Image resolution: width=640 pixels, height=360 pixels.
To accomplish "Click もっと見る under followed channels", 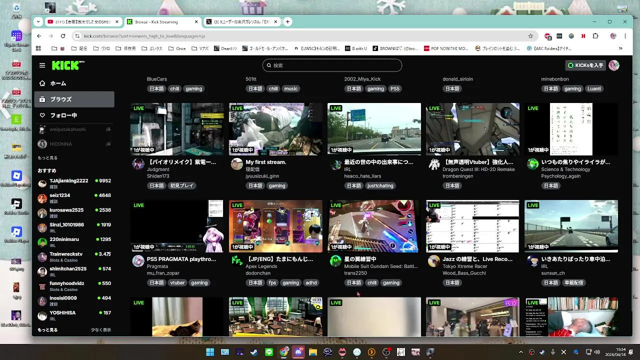I will [x=47, y=158].
